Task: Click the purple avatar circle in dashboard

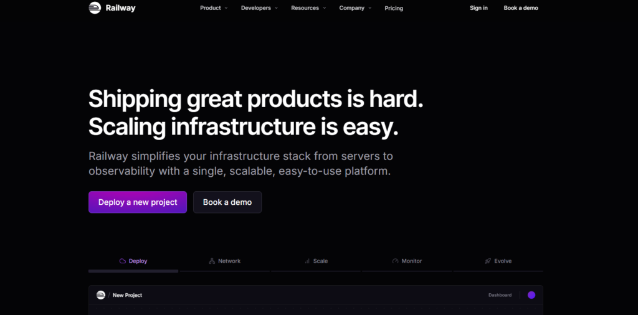Action: (x=531, y=295)
